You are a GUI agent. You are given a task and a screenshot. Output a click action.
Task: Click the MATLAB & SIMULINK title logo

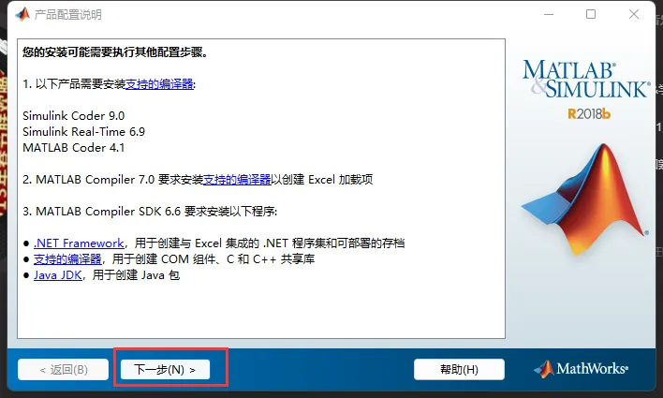[x=585, y=79]
